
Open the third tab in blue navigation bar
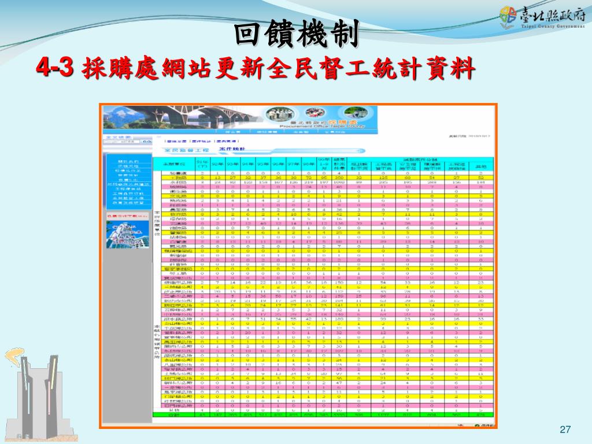(301, 132)
